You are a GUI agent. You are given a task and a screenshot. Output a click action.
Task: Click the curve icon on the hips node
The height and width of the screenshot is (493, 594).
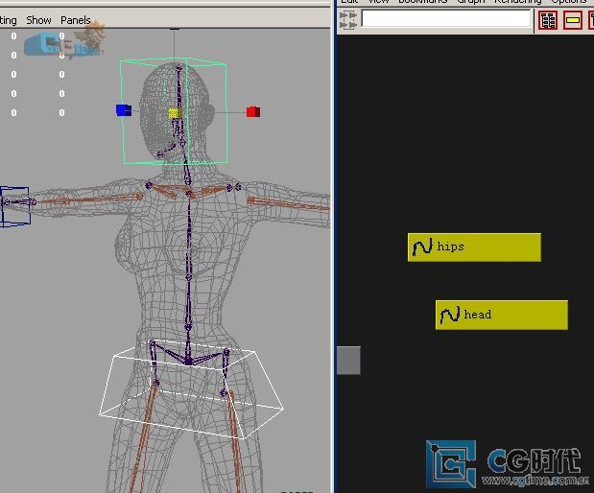coord(422,247)
